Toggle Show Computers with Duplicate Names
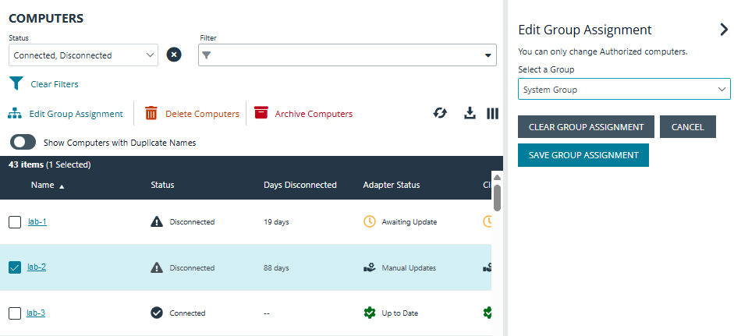Viewport: 734px width, 336px height. click(23, 142)
